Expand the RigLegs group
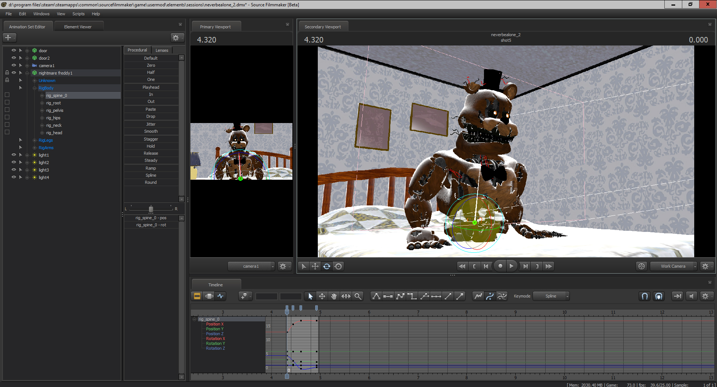717x387 pixels. point(34,140)
